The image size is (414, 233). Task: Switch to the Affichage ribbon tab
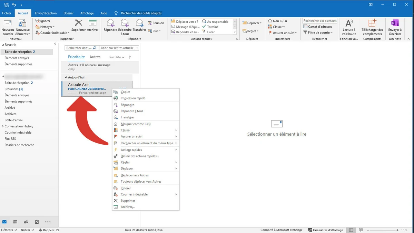pyautogui.click(x=87, y=13)
